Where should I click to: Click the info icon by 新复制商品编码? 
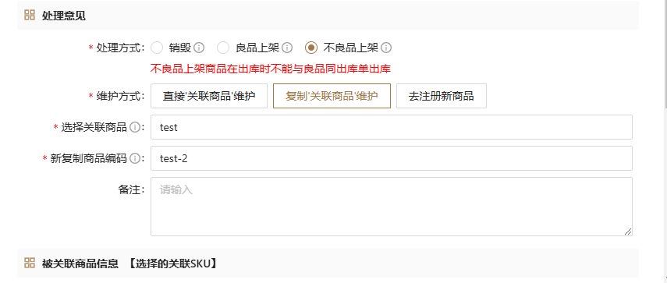coord(135,158)
